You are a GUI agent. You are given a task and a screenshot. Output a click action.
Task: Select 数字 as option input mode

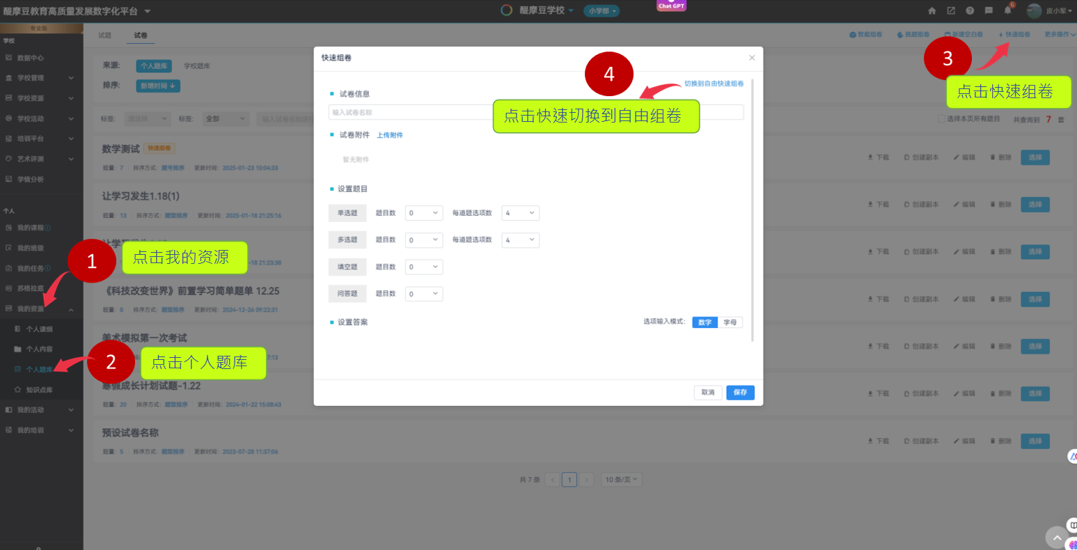tap(705, 322)
